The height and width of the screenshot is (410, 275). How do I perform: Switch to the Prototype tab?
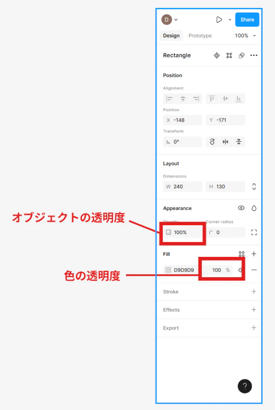click(x=200, y=36)
